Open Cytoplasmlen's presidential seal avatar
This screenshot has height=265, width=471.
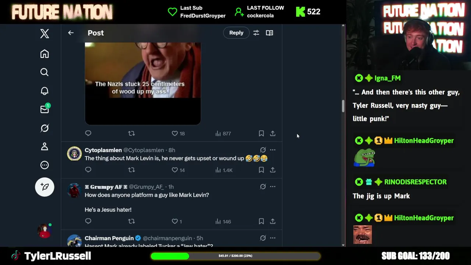[x=74, y=154]
